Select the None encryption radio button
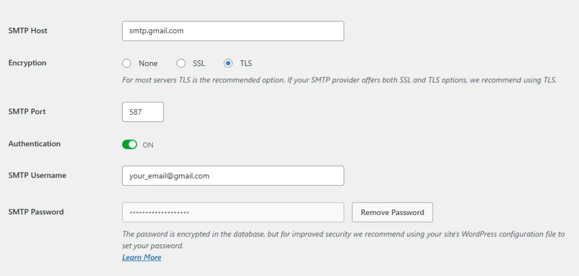 coord(127,63)
